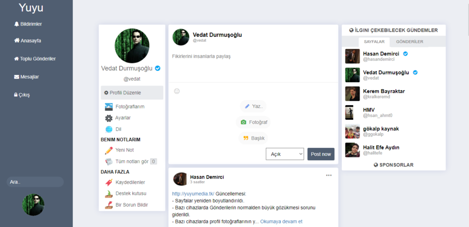Open gökalp kaynak suggested page
This screenshot has height=227, width=469.
click(381, 129)
